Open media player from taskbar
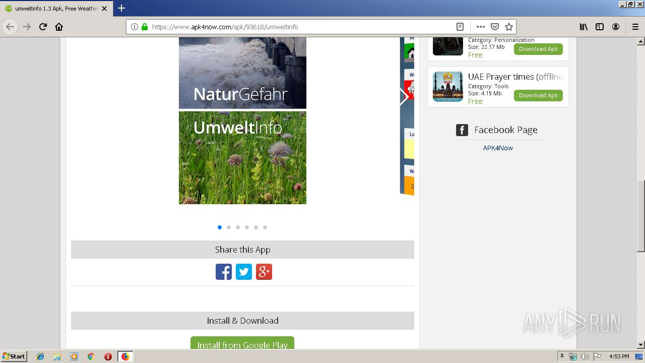 74,356
